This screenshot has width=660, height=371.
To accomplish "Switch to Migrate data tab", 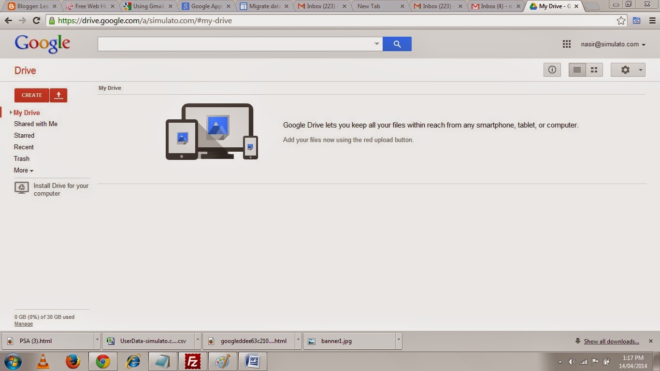I will coord(263,6).
